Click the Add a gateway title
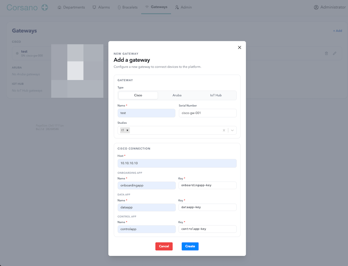This screenshot has height=266, width=348. point(132,60)
